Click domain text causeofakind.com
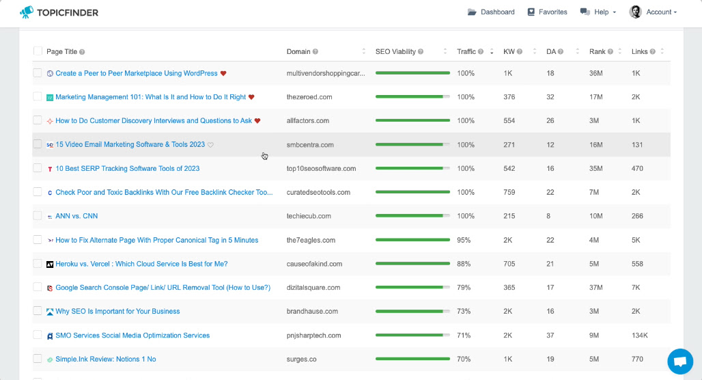Viewport: 702px width, 380px height. click(314, 264)
